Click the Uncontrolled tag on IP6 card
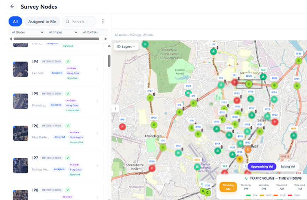Image resolution: width=307 pixels, height=200 pixels. coord(76,142)
